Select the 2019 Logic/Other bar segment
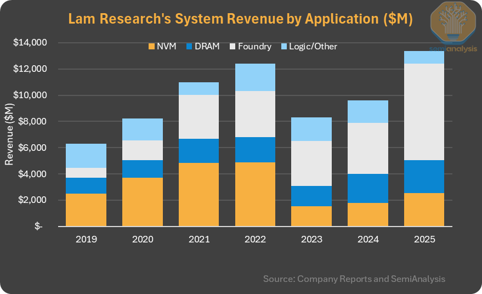 click(x=86, y=156)
